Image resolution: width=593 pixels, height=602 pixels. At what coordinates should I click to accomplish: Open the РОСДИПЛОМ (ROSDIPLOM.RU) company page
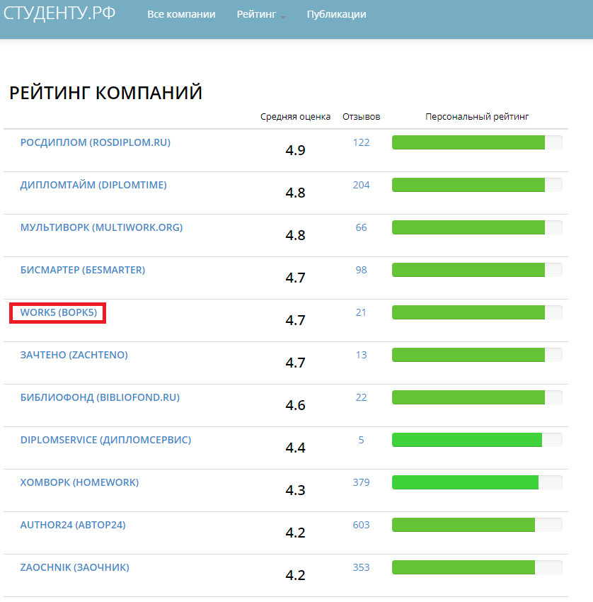click(95, 142)
